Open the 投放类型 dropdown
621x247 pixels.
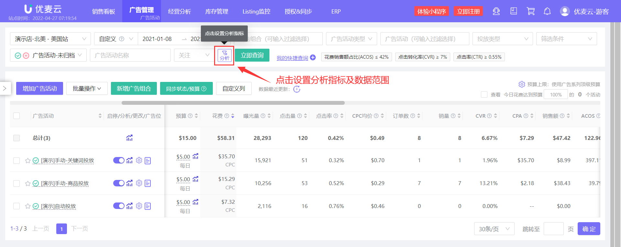click(x=503, y=39)
